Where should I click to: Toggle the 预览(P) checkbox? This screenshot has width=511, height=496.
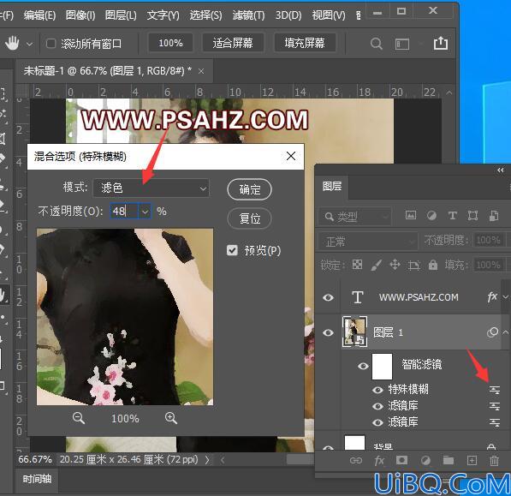[232, 250]
